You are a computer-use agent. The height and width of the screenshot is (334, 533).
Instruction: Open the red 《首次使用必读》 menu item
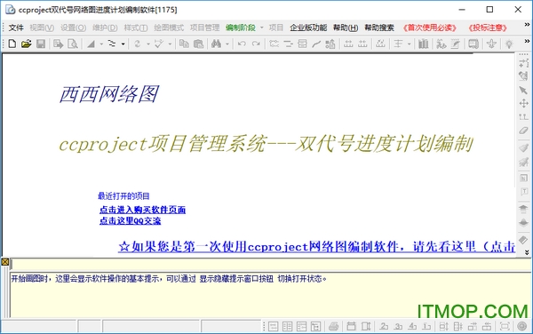[x=430, y=28]
